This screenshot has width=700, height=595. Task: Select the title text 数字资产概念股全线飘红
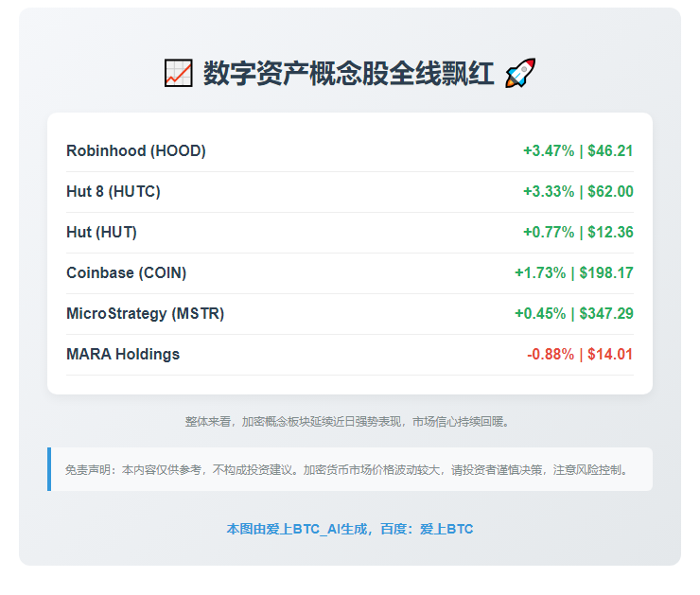click(x=349, y=73)
